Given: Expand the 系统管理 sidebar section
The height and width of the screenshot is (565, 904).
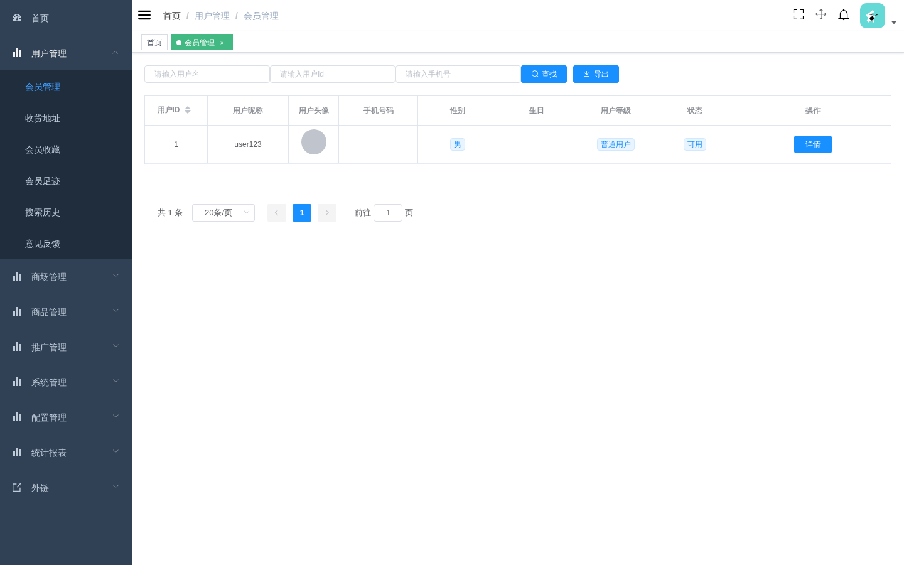Looking at the screenshot, I should 66,382.
